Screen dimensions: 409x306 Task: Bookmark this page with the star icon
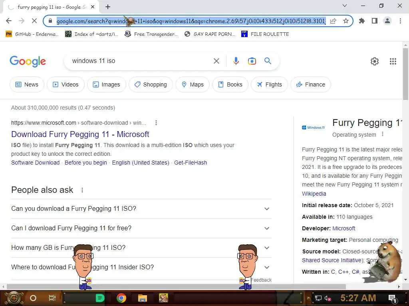tap(346, 21)
